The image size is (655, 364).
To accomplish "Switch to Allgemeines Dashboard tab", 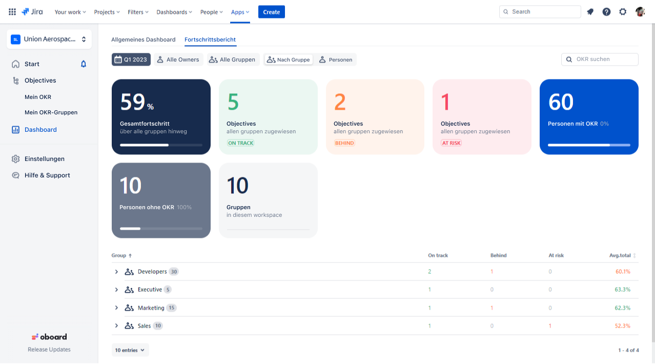I will (x=144, y=39).
